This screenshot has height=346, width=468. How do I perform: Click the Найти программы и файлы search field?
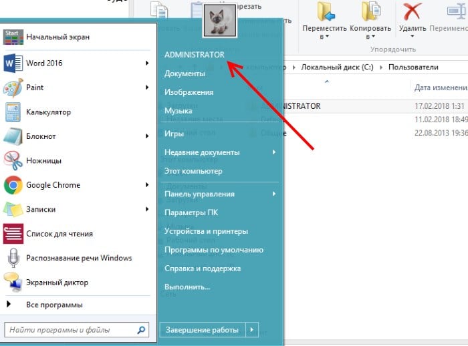tap(70, 330)
